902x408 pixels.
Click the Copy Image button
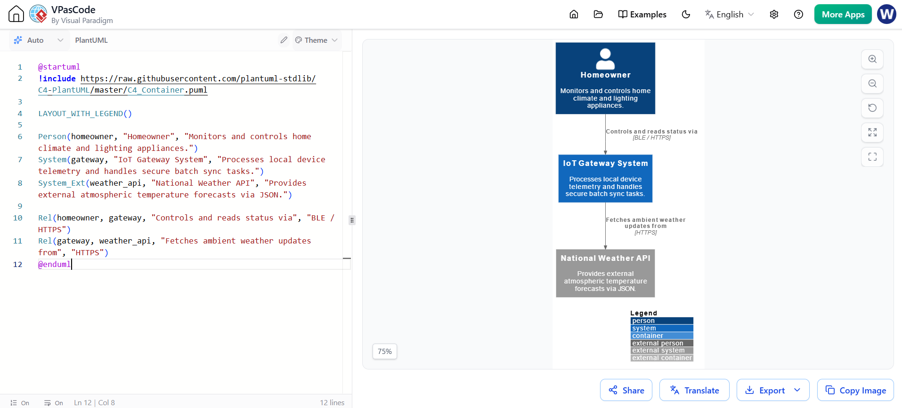coord(855,390)
